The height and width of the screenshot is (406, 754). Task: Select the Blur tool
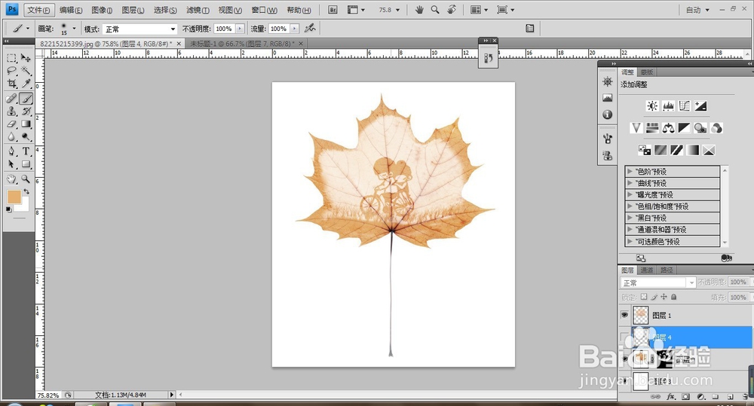(x=11, y=137)
